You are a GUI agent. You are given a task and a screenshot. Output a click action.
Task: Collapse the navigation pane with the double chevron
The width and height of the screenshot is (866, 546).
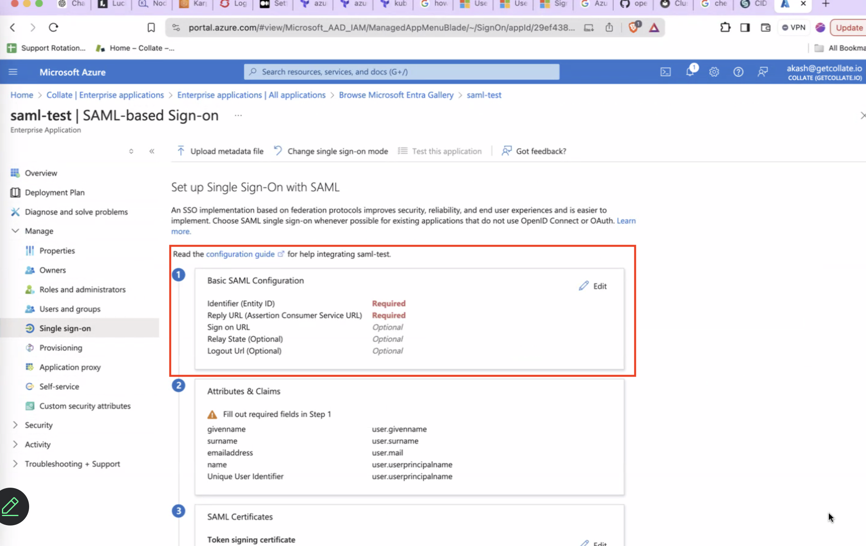[152, 151]
